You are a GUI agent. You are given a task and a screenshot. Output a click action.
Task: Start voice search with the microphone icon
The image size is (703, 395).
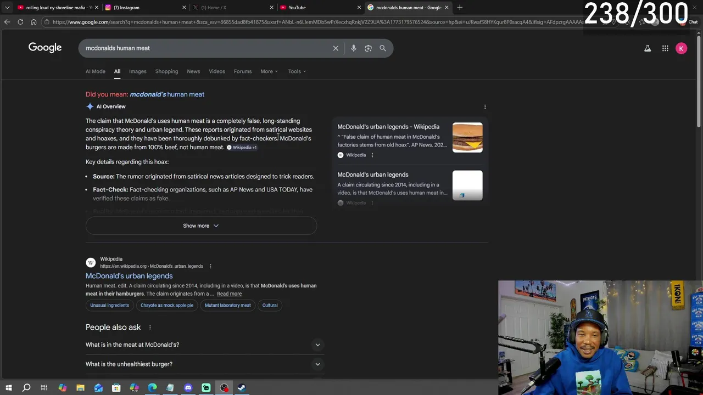(354, 48)
